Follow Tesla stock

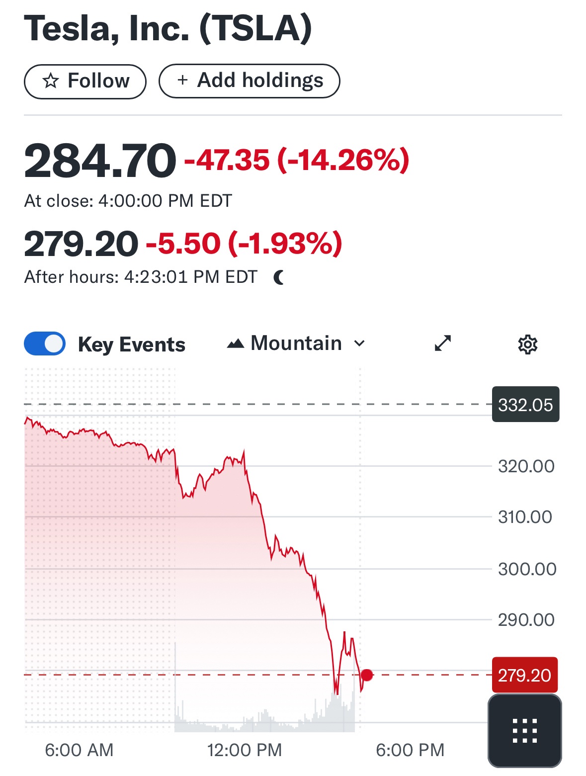click(85, 81)
